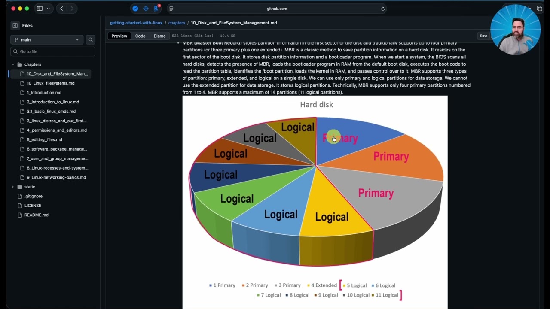
Task: Switch to the Preview tab
Action: (x=119, y=36)
